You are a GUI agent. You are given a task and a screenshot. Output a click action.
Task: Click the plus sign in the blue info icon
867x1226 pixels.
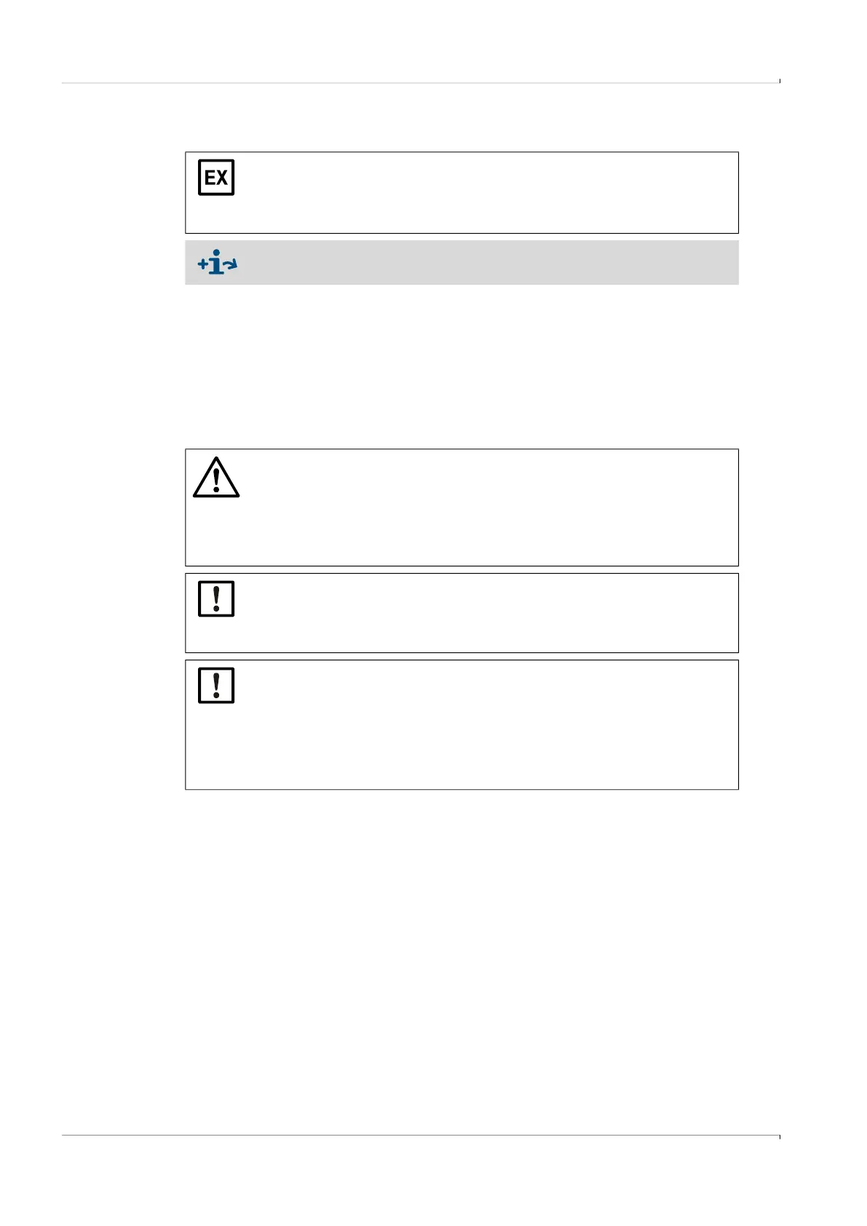tap(202, 264)
